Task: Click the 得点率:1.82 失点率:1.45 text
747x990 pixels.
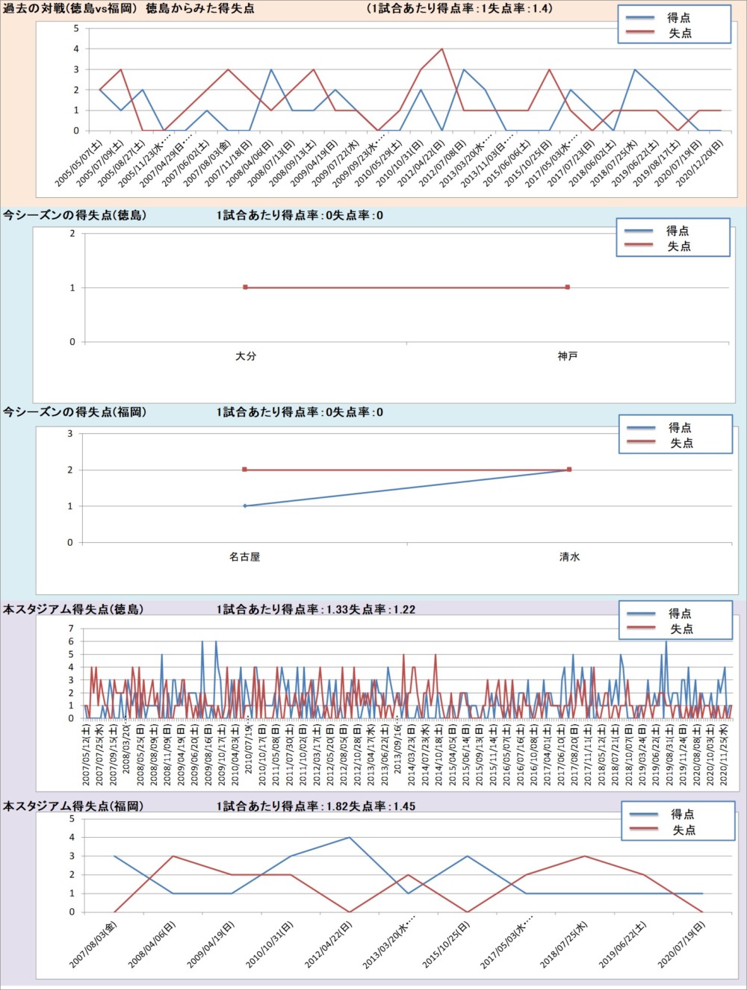Action: pyautogui.click(x=316, y=806)
